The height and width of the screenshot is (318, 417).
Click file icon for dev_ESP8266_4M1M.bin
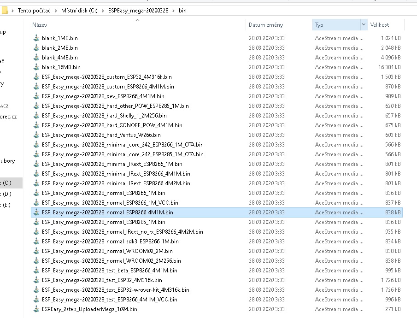click(x=36, y=96)
